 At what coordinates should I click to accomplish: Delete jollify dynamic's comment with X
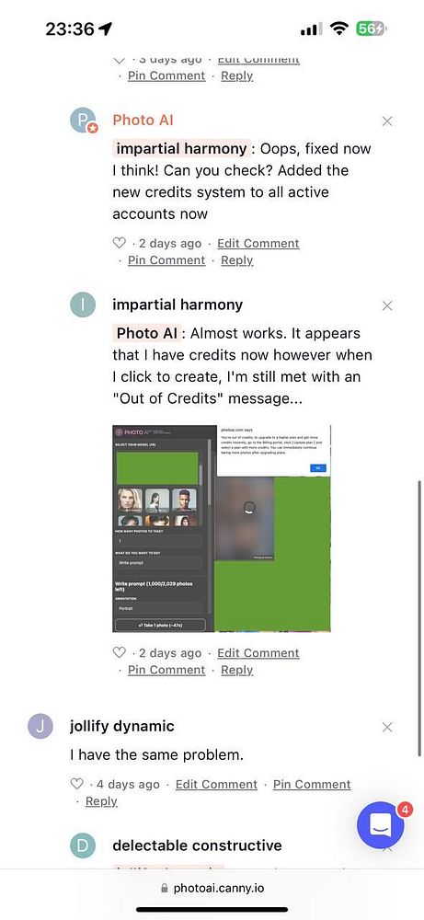(x=387, y=727)
